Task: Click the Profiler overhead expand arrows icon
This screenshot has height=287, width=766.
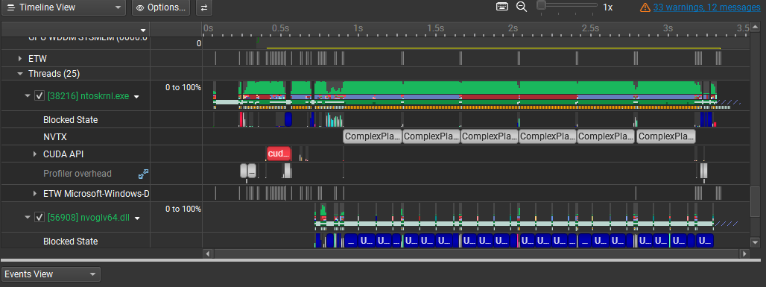Action: click(143, 174)
